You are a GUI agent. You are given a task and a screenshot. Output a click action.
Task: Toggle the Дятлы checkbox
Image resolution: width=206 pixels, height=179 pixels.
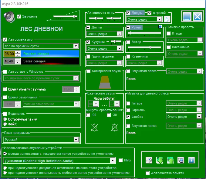tap(88, 27)
